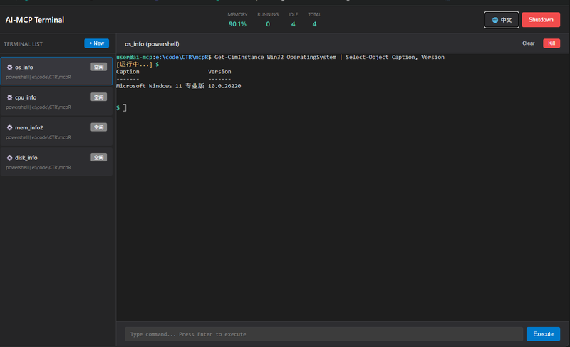Click the gear icon beside cpu_info
Screen dimensions: 570x347
point(10,97)
